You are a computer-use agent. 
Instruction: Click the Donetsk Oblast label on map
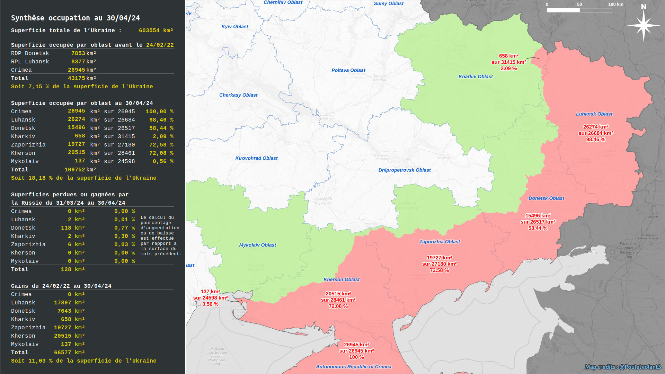pos(546,198)
